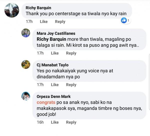The image size is (150, 136).
Task: Like Cj Manabat Taylo's comment
Action: pos(55,85)
